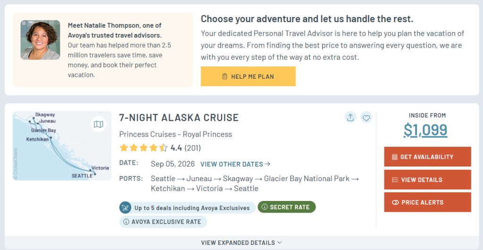Click the clipboard icon in Help Me Plan

(x=225, y=76)
